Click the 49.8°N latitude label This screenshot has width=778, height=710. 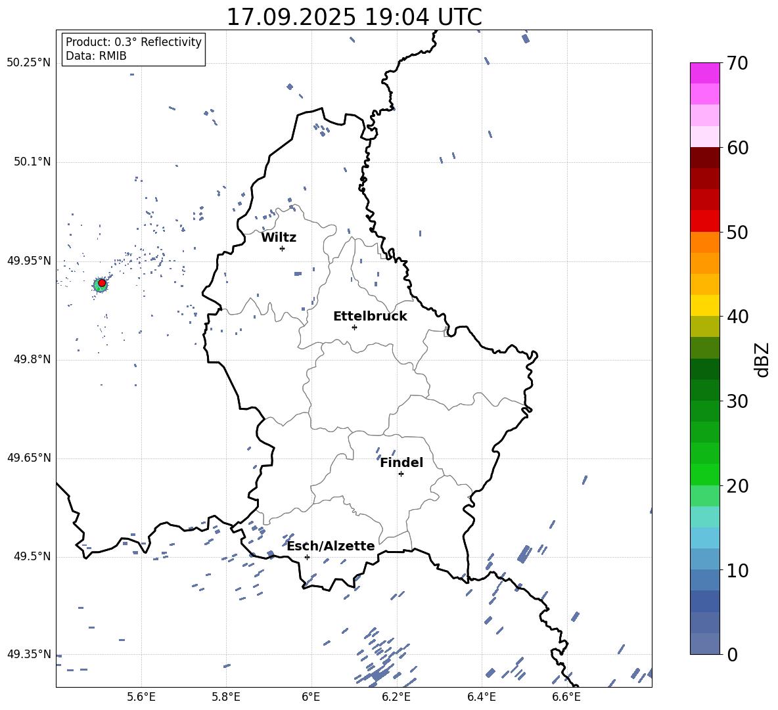click(x=32, y=359)
